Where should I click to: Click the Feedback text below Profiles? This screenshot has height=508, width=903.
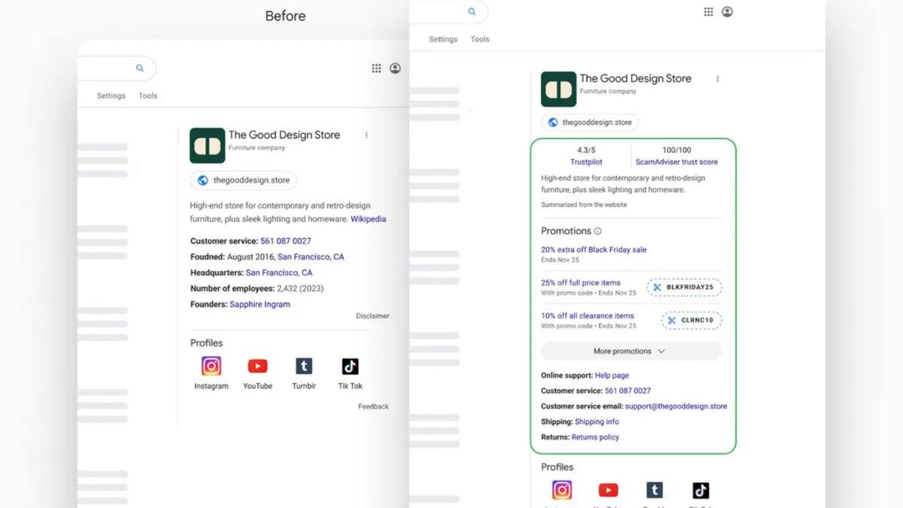point(373,406)
